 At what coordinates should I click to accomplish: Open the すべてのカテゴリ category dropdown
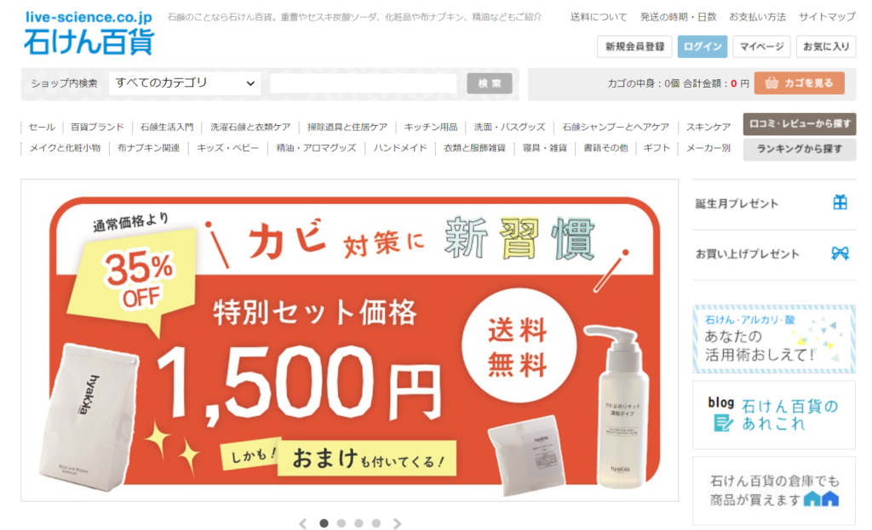point(185,83)
